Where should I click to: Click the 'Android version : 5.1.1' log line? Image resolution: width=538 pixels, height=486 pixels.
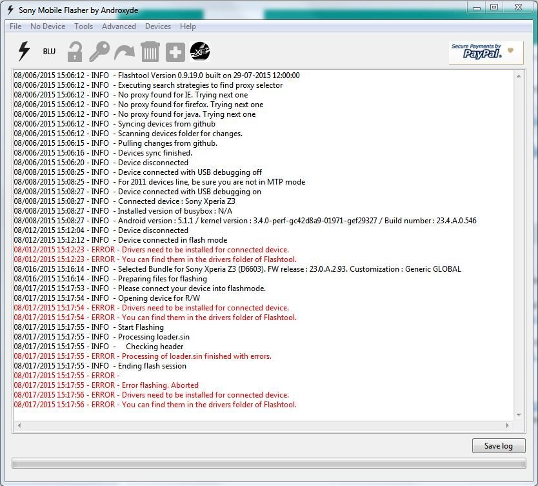pyautogui.click(x=245, y=220)
